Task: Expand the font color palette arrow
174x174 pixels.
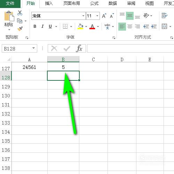Action: pyautogui.click(x=98, y=26)
